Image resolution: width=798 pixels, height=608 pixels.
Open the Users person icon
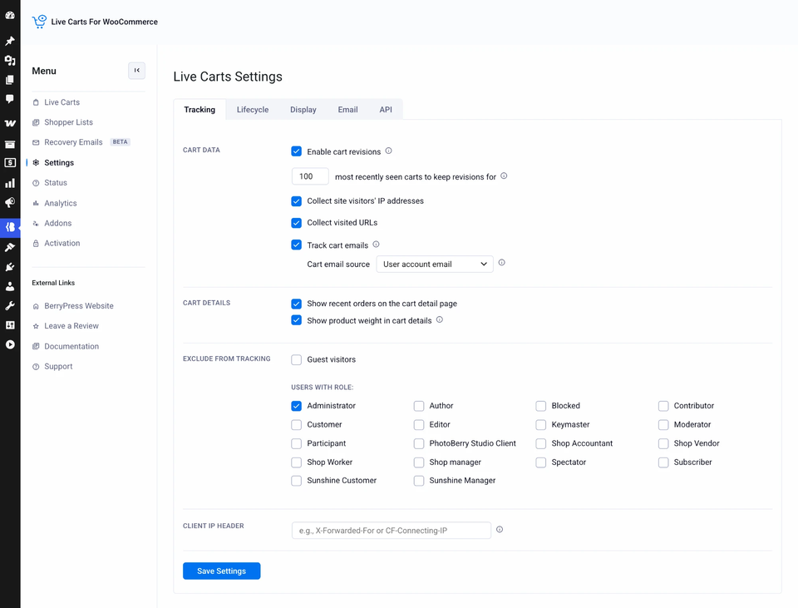click(10, 286)
